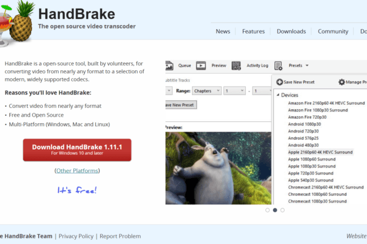Select Apple 540p30 Surround preset

point(311,180)
